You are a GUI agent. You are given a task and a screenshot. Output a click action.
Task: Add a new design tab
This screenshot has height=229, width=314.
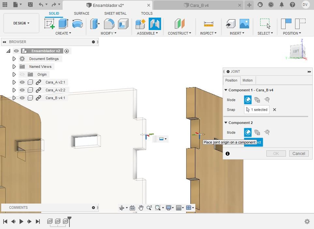[x=249, y=5]
